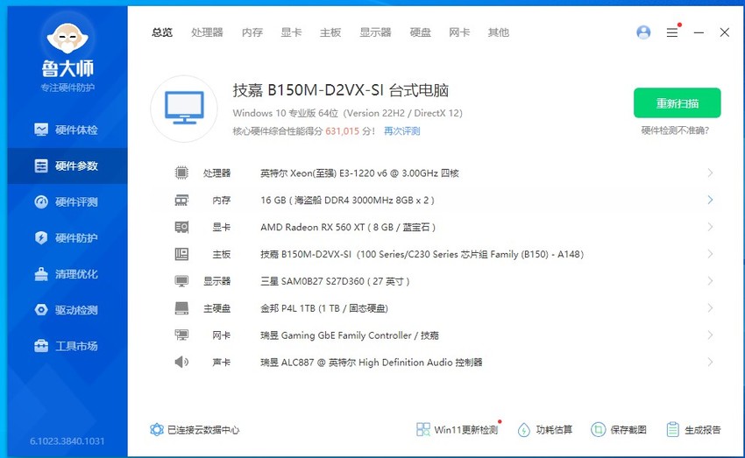The height and width of the screenshot is (458, 745).
Task: Expand the 主硬盘 row chevron
Action: tap(710, 308)
